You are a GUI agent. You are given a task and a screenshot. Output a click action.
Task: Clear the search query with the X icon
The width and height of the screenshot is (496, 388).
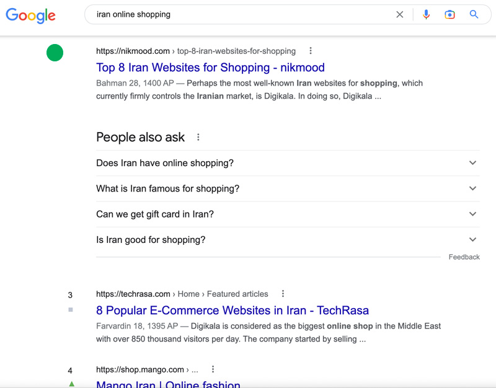399,14
